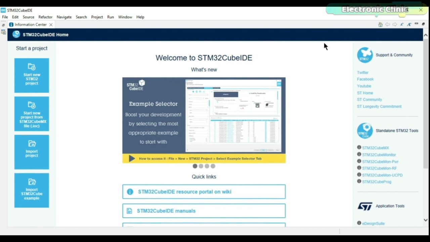Viewport: 430px width, 242px height.
Task: Select the Information Center tab
Action: (x=31, y=25)
